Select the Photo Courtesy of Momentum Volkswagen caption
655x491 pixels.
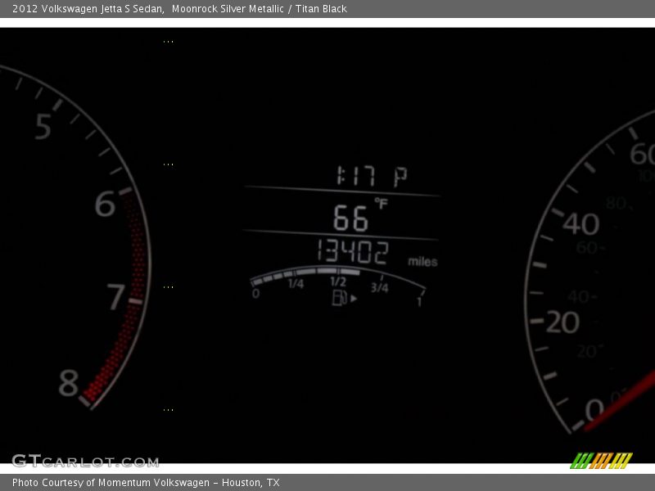pyautogui.click(x=146, y=483)
